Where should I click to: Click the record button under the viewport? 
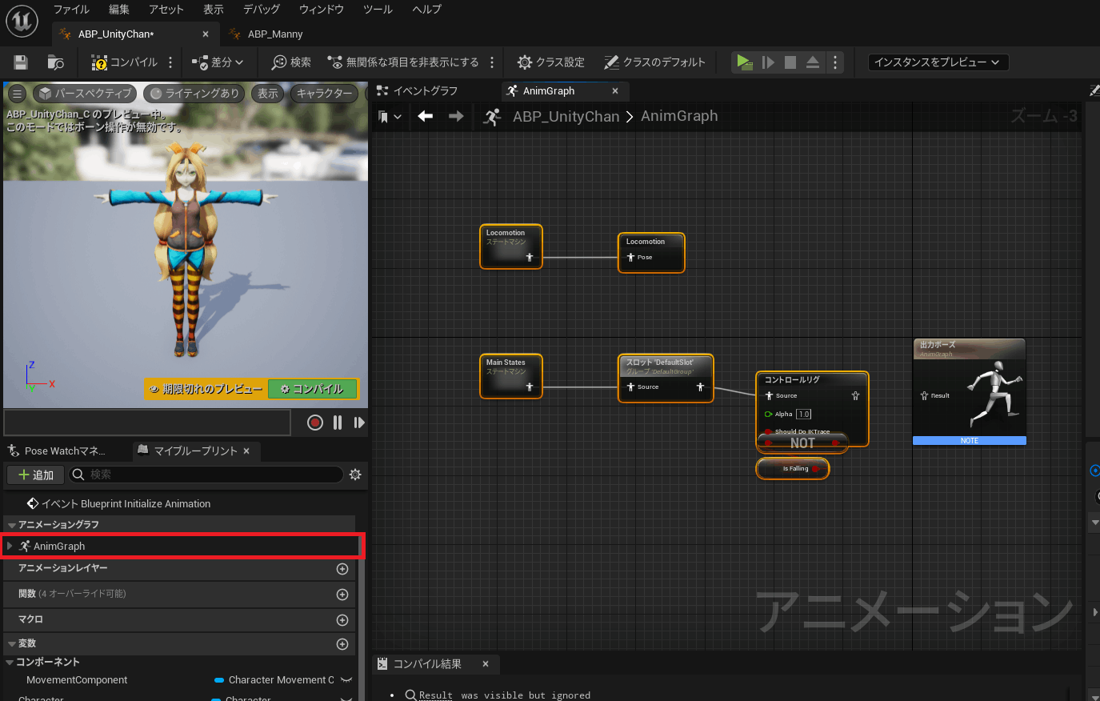click(315, 423)
